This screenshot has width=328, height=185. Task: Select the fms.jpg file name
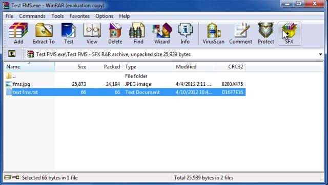click(x=22, y=84)
